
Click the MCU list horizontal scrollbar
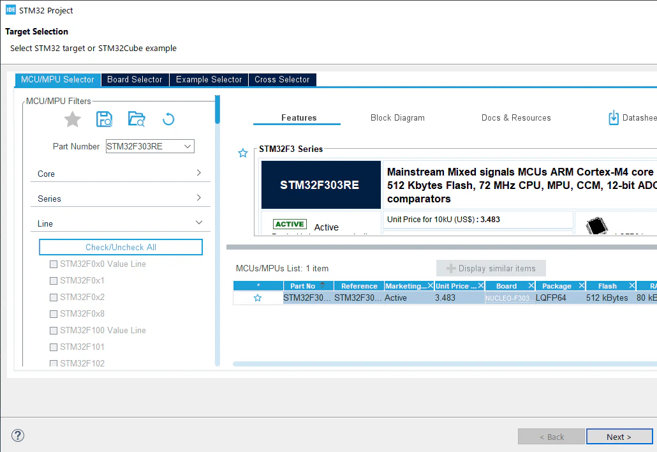click(x=445, y=364)
